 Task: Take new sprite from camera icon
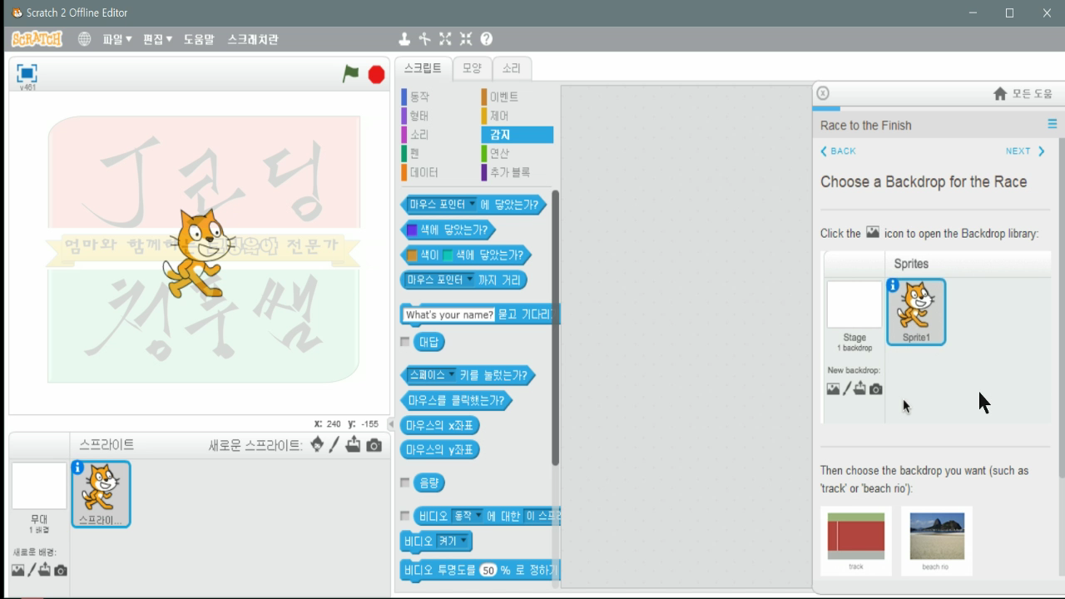pos(374,445)
